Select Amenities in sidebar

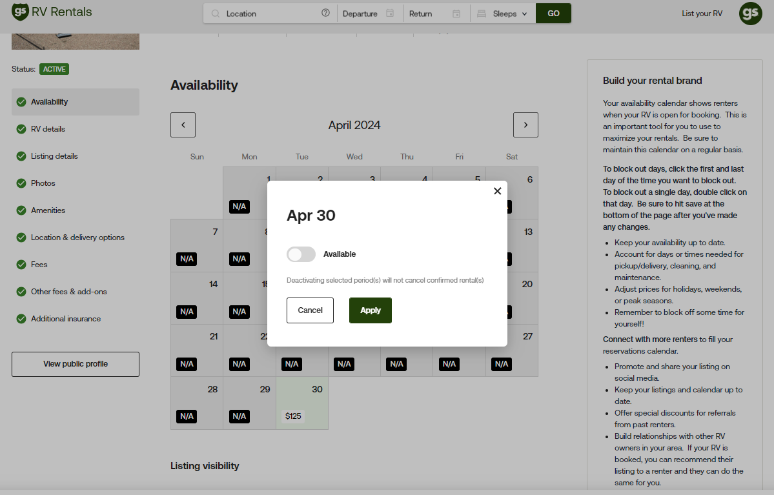48,210
